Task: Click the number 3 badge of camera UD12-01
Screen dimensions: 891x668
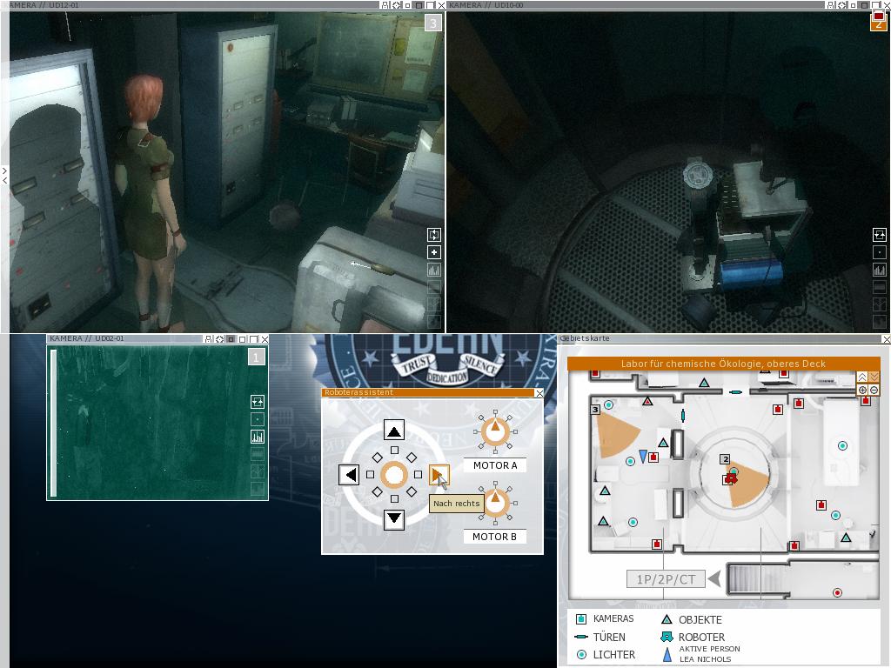Action: (x=433, y=23)
